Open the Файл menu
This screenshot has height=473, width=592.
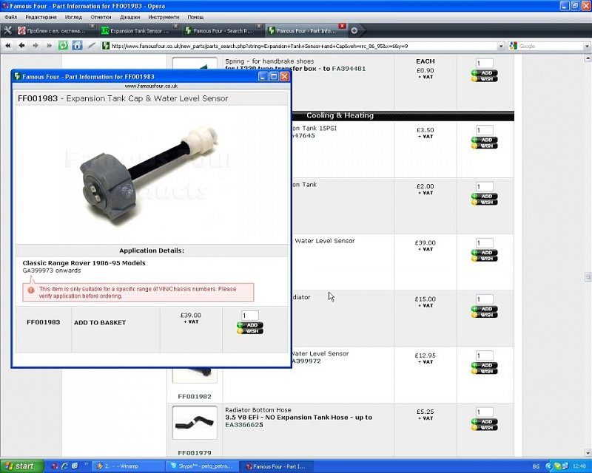click(x=11, y=17)
